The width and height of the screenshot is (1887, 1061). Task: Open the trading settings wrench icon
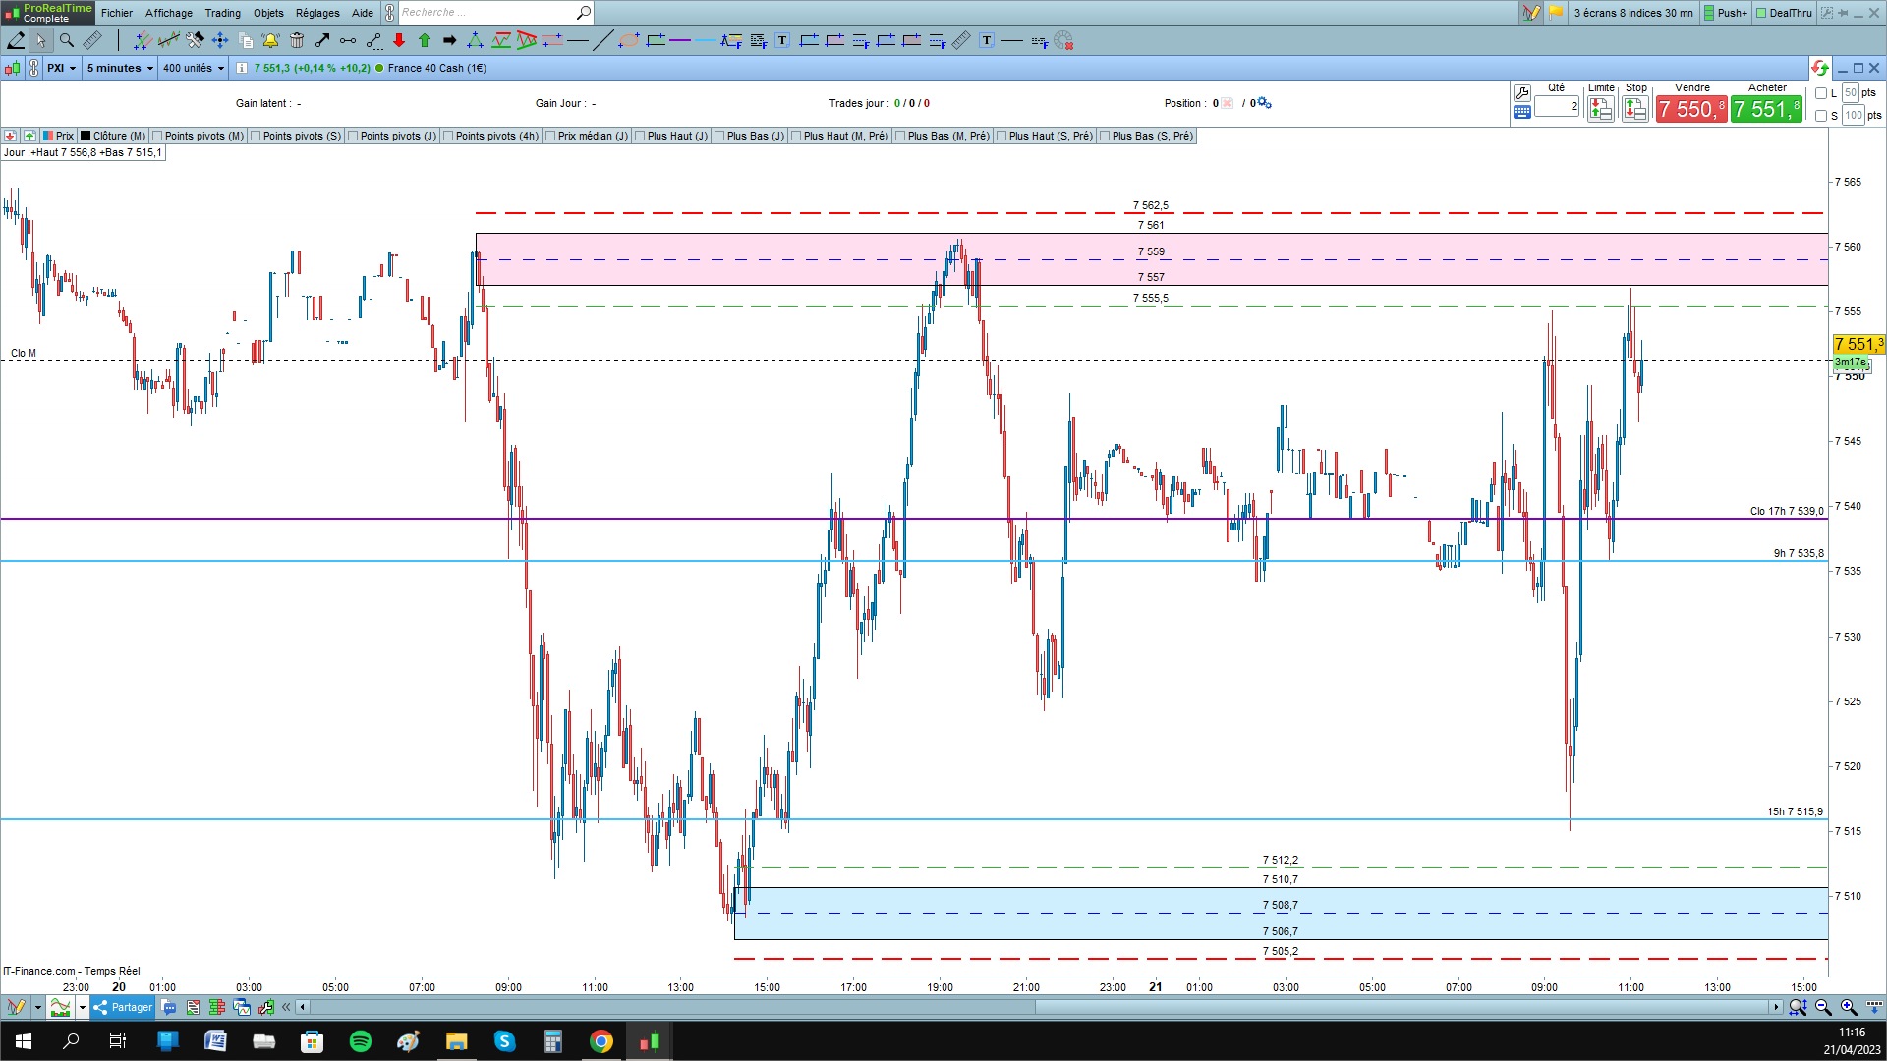click(1522, 92)
